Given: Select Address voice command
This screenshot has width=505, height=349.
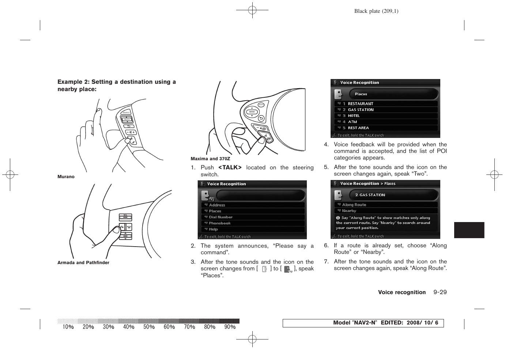Looking at the screenshot, I should [x=253, y=205].
